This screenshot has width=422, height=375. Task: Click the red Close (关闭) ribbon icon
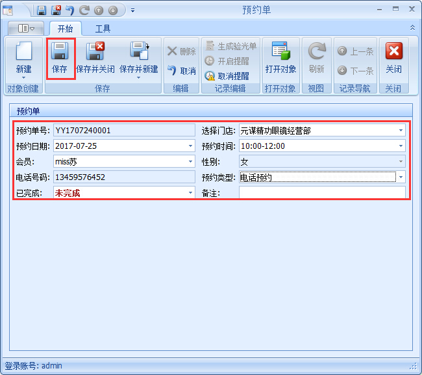tap(393, 52)
